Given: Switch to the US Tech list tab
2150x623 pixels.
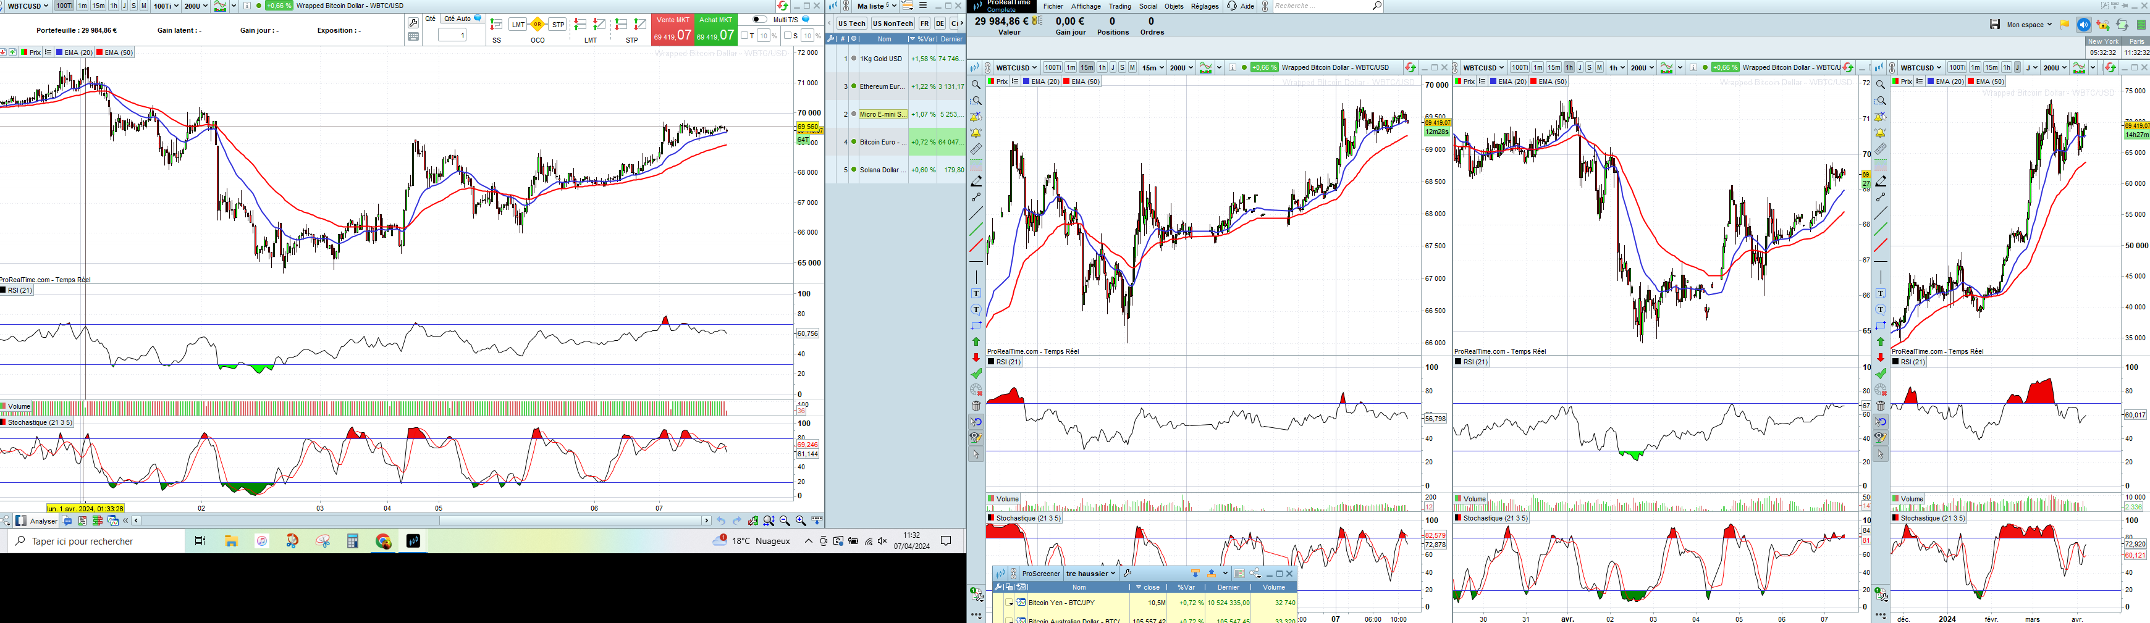Looking at the screenshot, I should point(852,23).
